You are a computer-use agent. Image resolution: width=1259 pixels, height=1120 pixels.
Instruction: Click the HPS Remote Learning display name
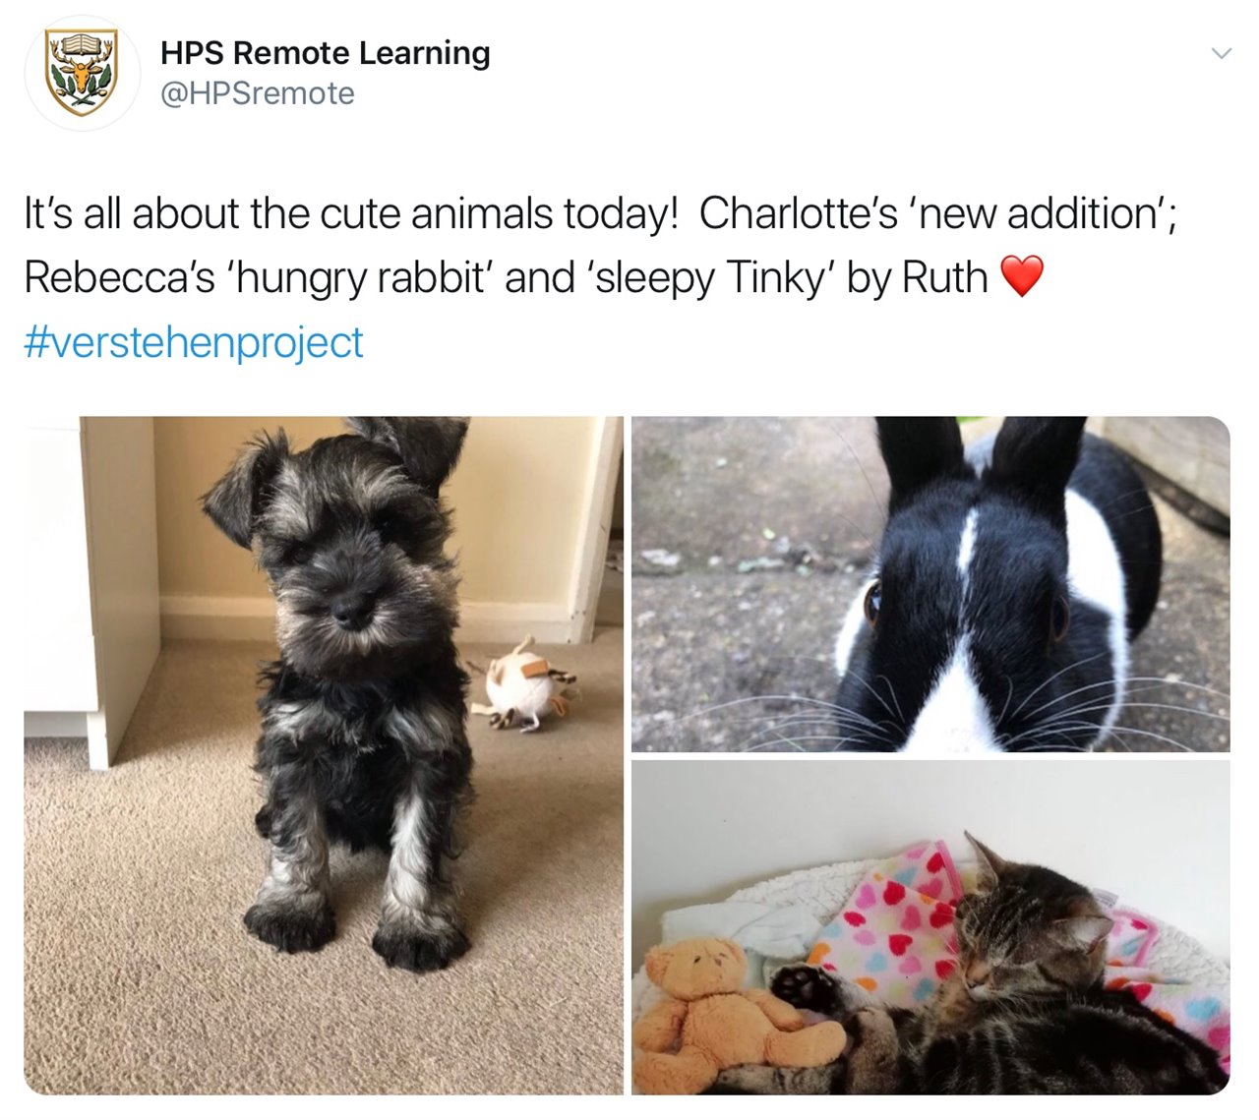pos(325,52)
